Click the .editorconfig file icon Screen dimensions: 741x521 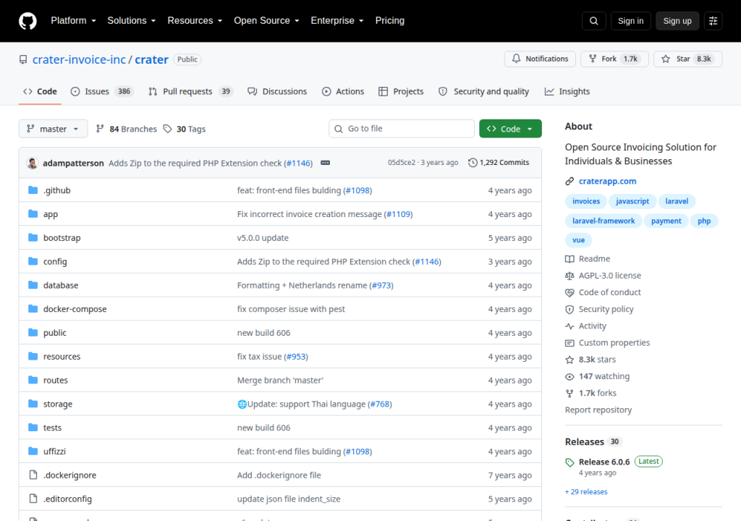(33, 499)
